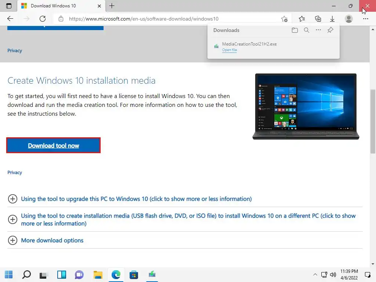Viewport: 376px width, 282px height.
Task: Open Collections panel
Action: point(318,19)
